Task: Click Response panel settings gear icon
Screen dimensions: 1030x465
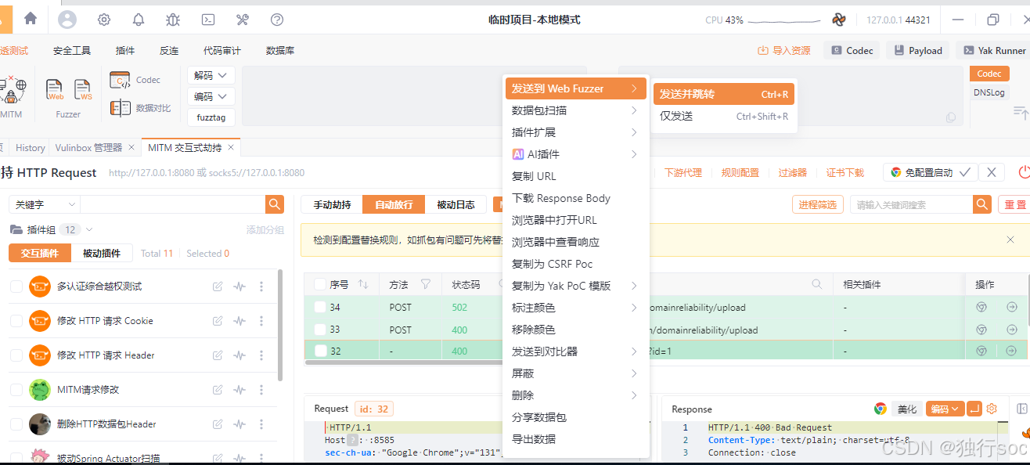Action: [x=992, y=409]
